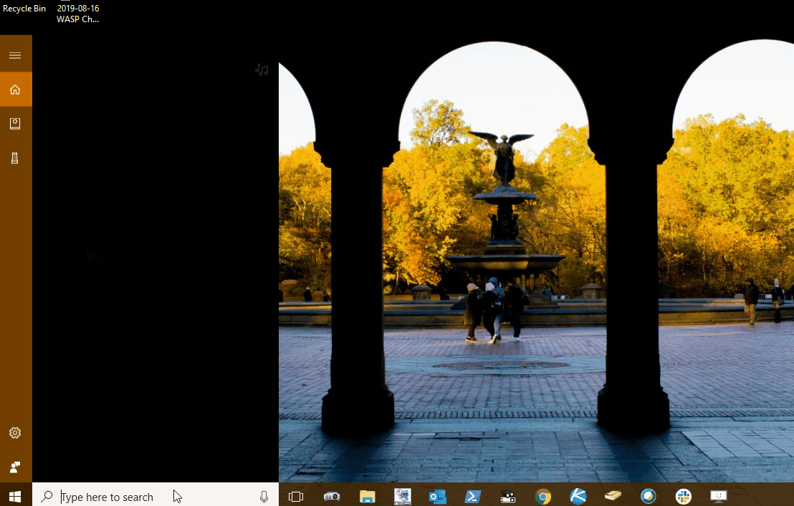Screen dimensions: 794x506
Task: Open Slack from the taskbar
Action: (x=684, y=496)
